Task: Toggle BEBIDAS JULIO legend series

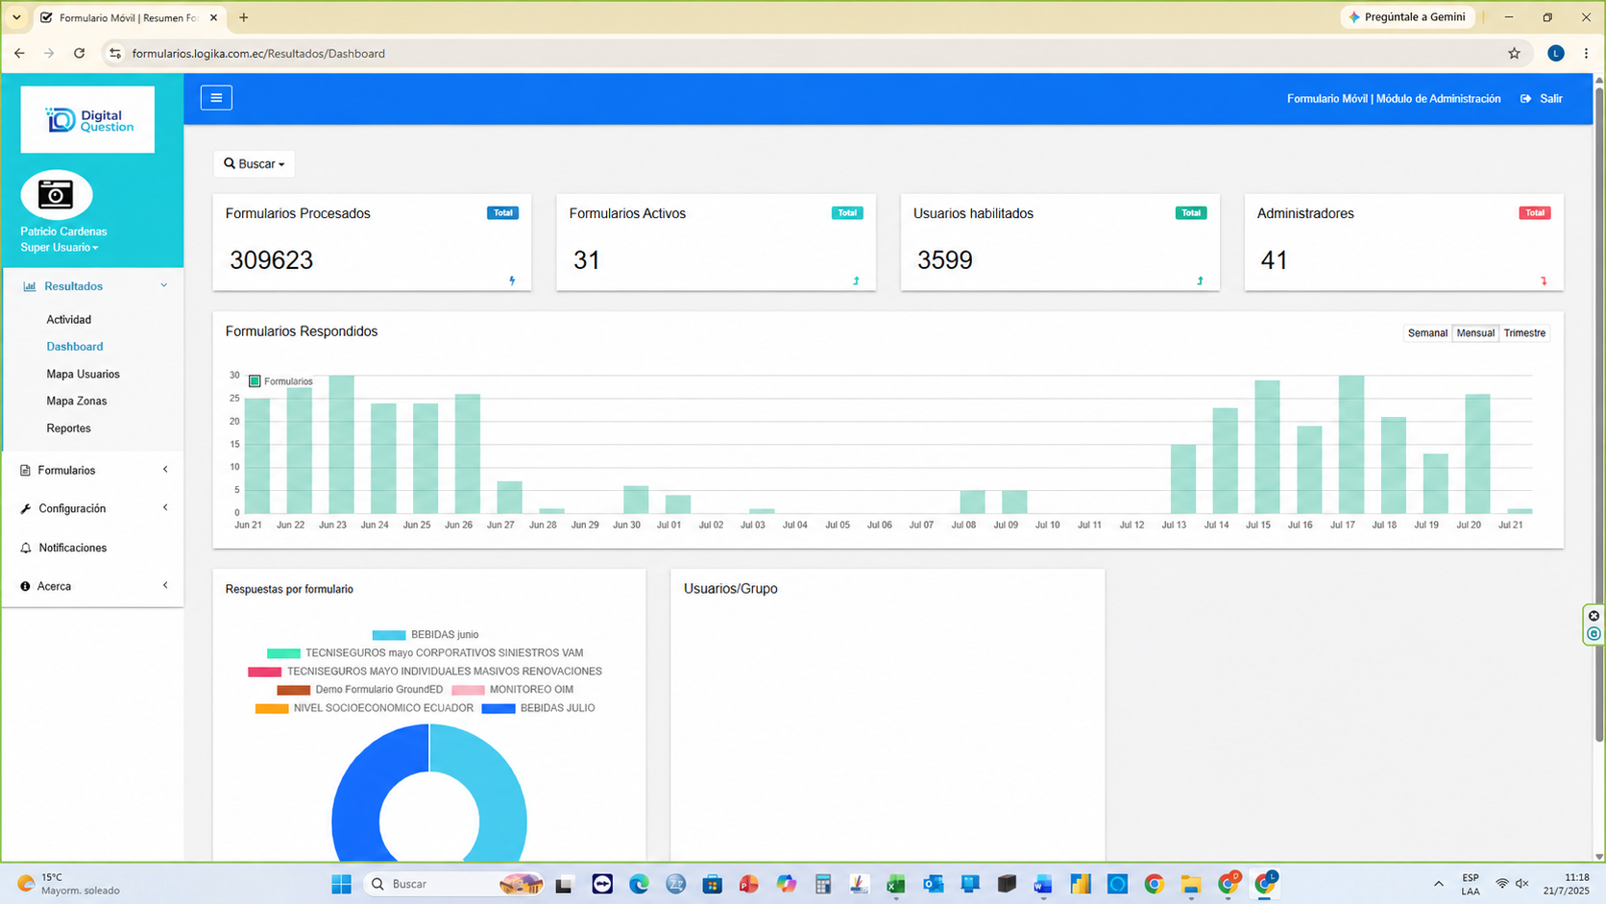Action: click(538, 708)
